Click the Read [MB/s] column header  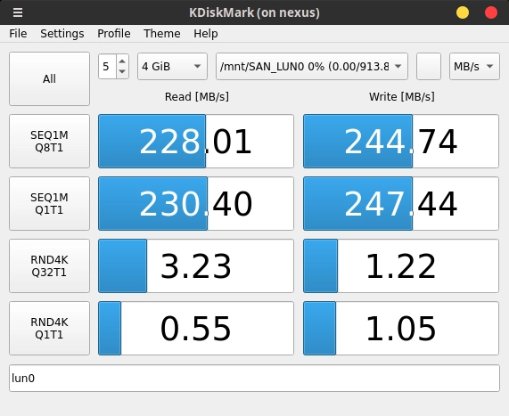coord(197,97)
